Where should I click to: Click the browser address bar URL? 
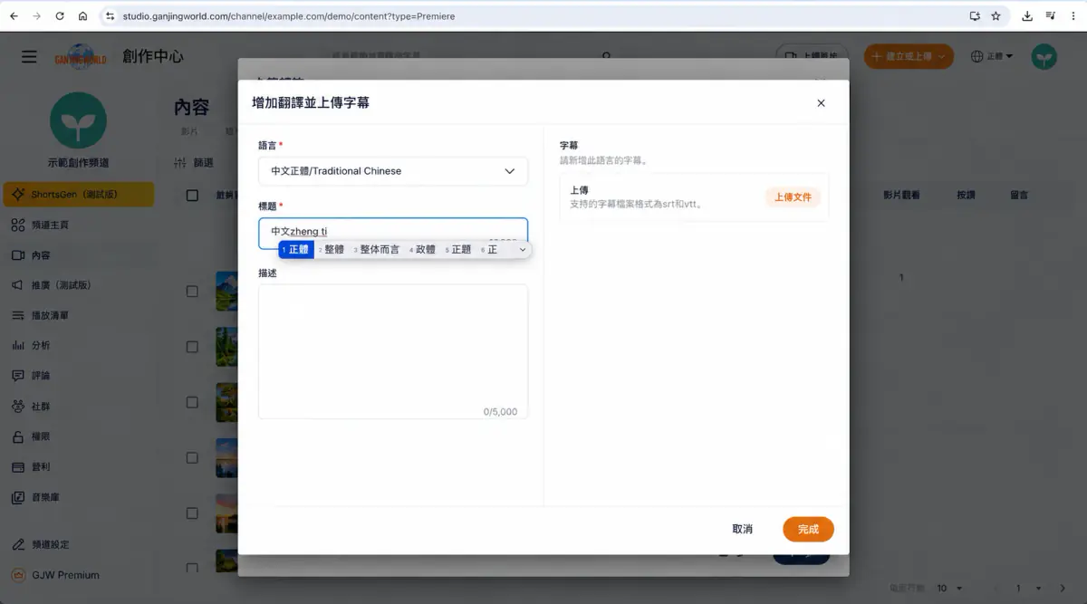click(289, 16)
